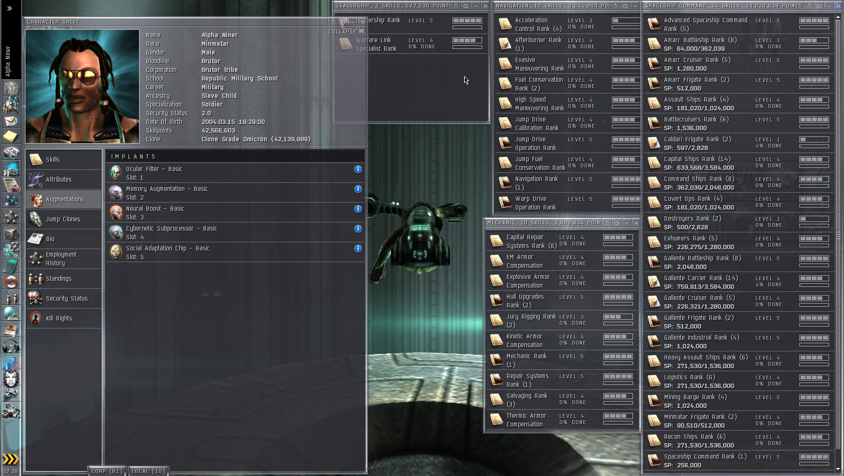Open the Character Sheet icon in the Neocom
844x476 pixels.
coord(11,88)
